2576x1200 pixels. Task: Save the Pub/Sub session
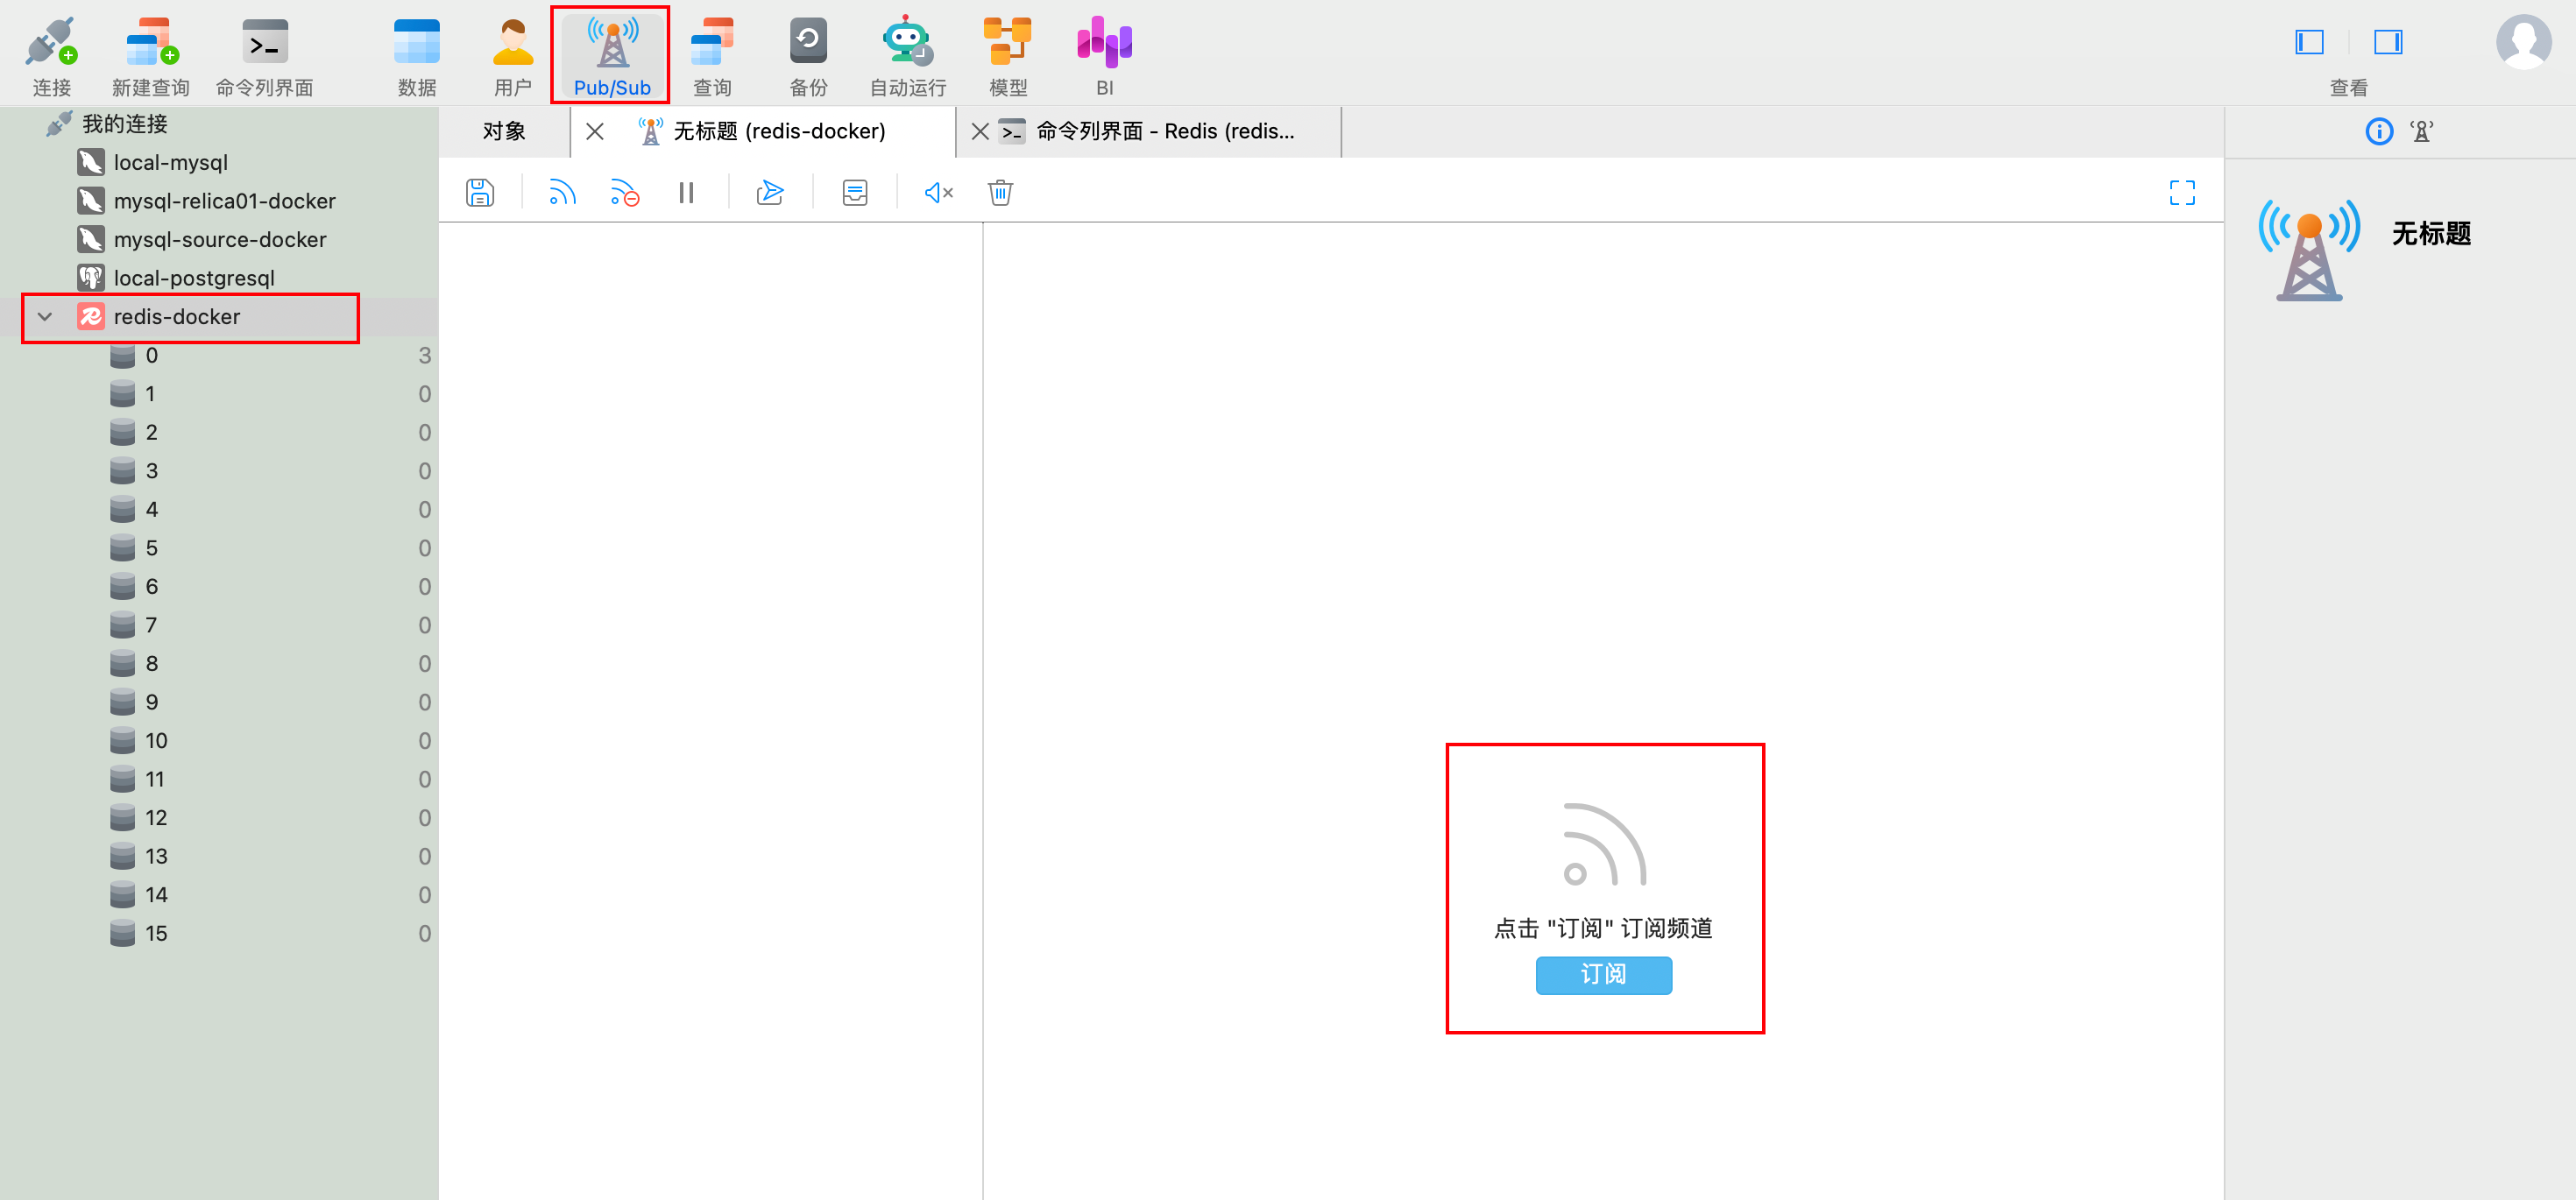(x=480, y=192)
